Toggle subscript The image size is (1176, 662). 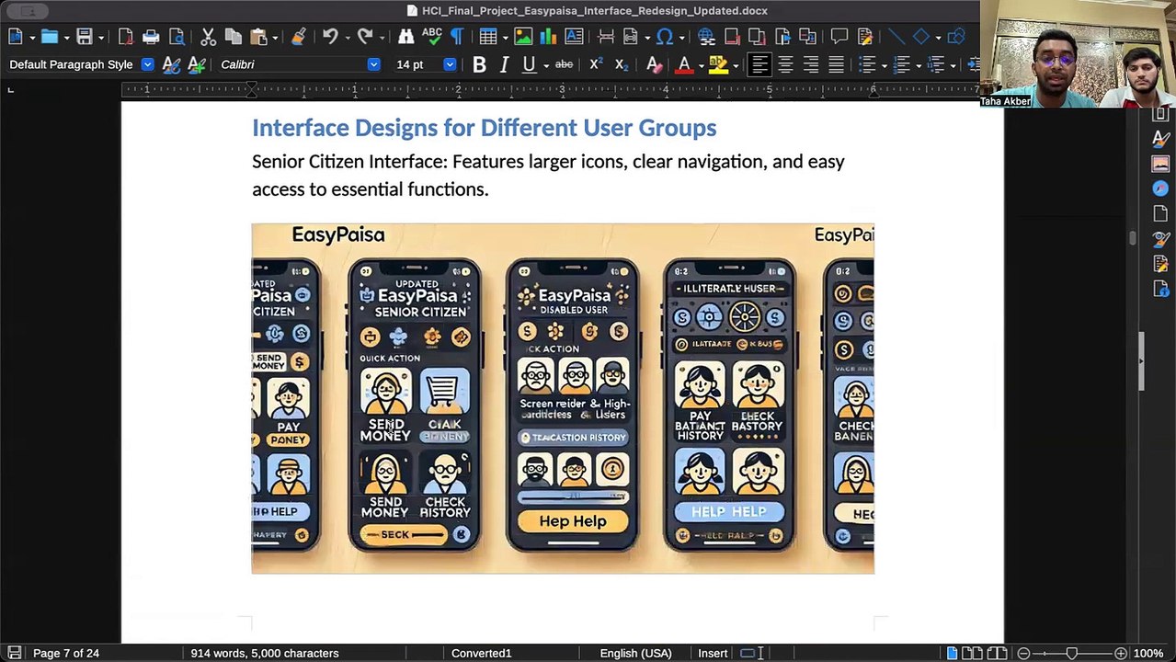pyautogui.click(x=622, y=64)
